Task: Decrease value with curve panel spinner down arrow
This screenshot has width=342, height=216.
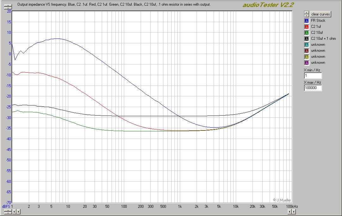Action: click(x=306, y=15)
